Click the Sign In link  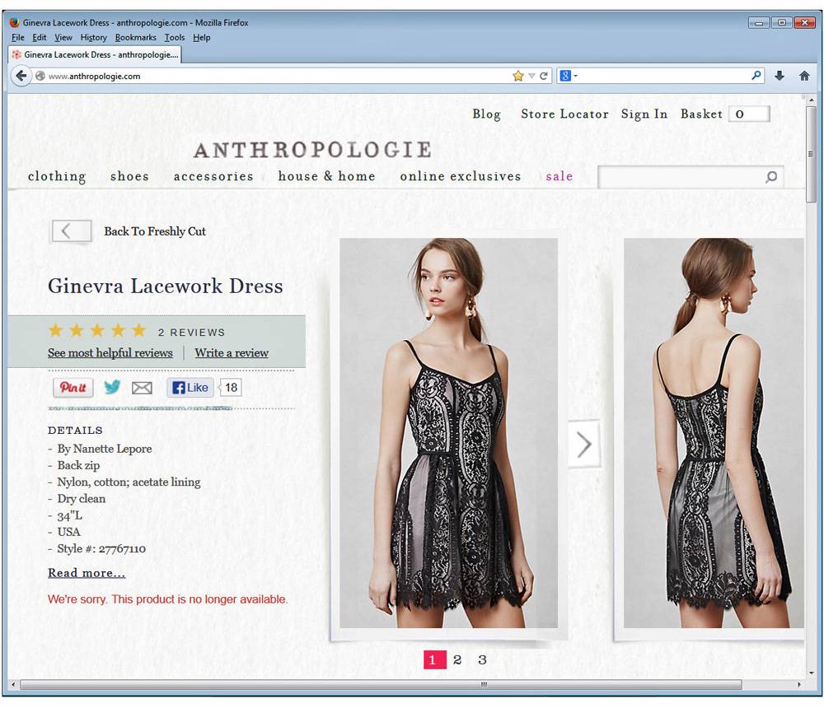tap(644, 114)
